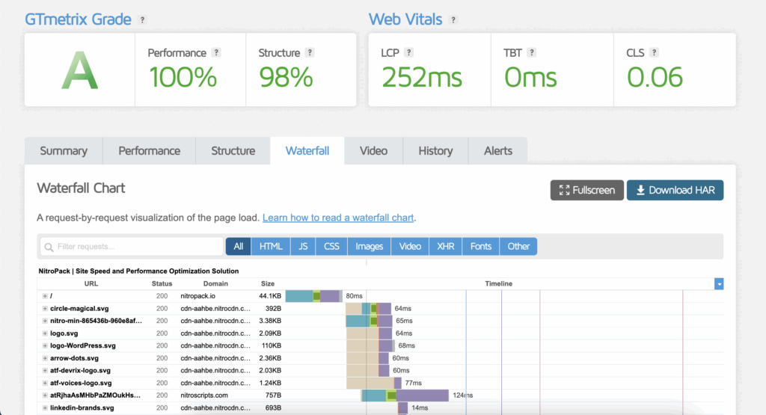766x415 pixels.
Task: Click timing bar of atf-voices-logo.svg (77ms)
Action: pos(374,384)
